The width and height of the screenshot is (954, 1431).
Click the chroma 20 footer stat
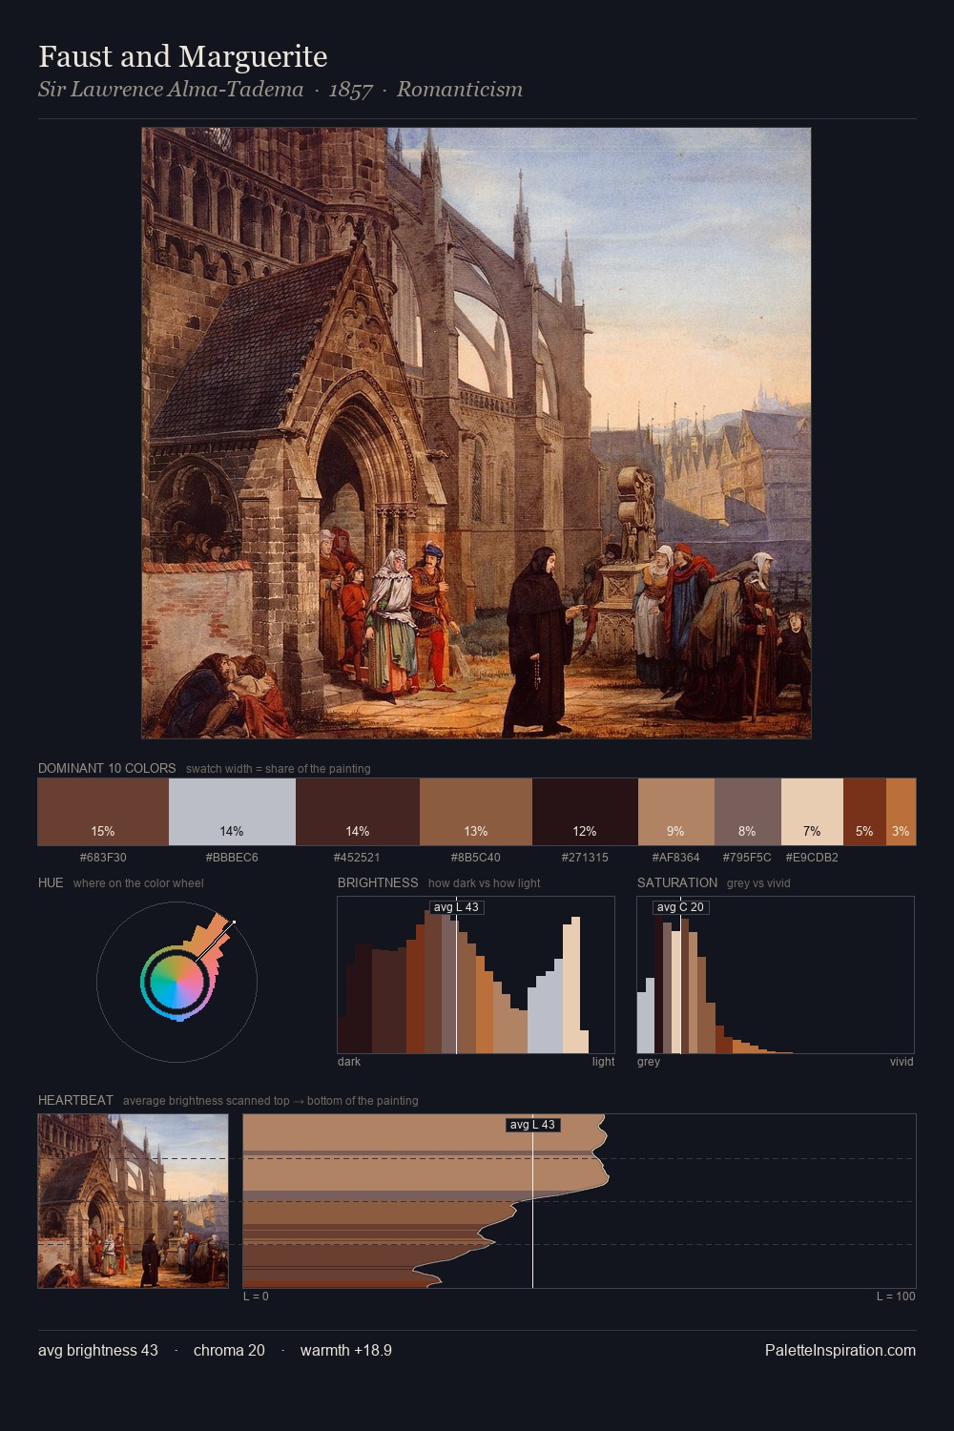pos(229,1351)
